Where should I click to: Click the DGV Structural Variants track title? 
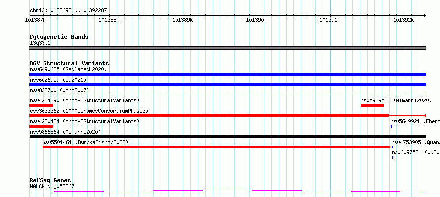click(x=69, y=63)
